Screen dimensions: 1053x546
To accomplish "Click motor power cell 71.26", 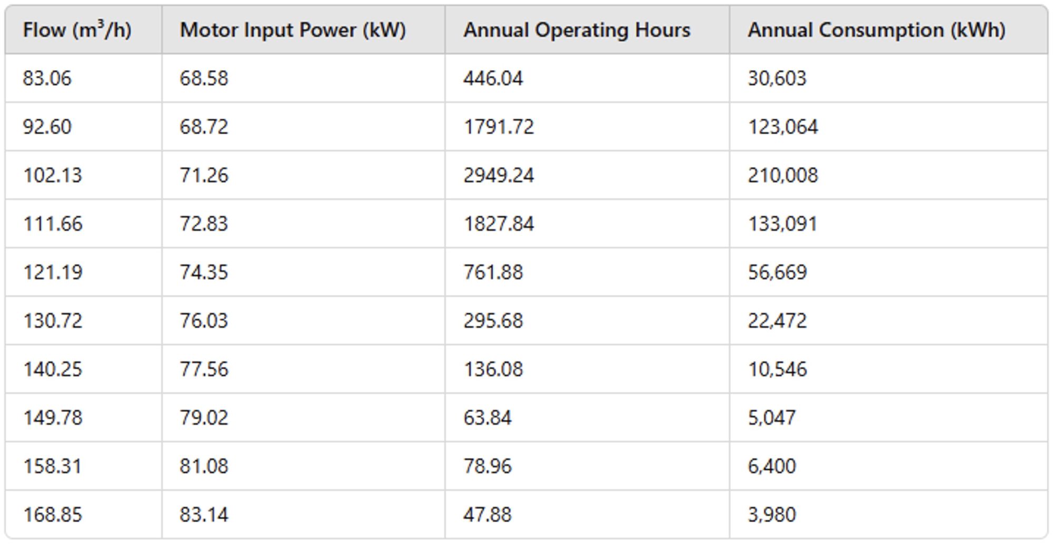I will pyautogui.click(x=204, y=175).
